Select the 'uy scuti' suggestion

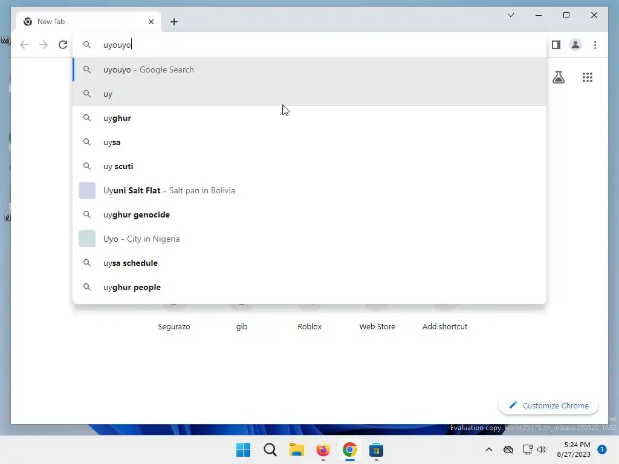pos(309,166)
